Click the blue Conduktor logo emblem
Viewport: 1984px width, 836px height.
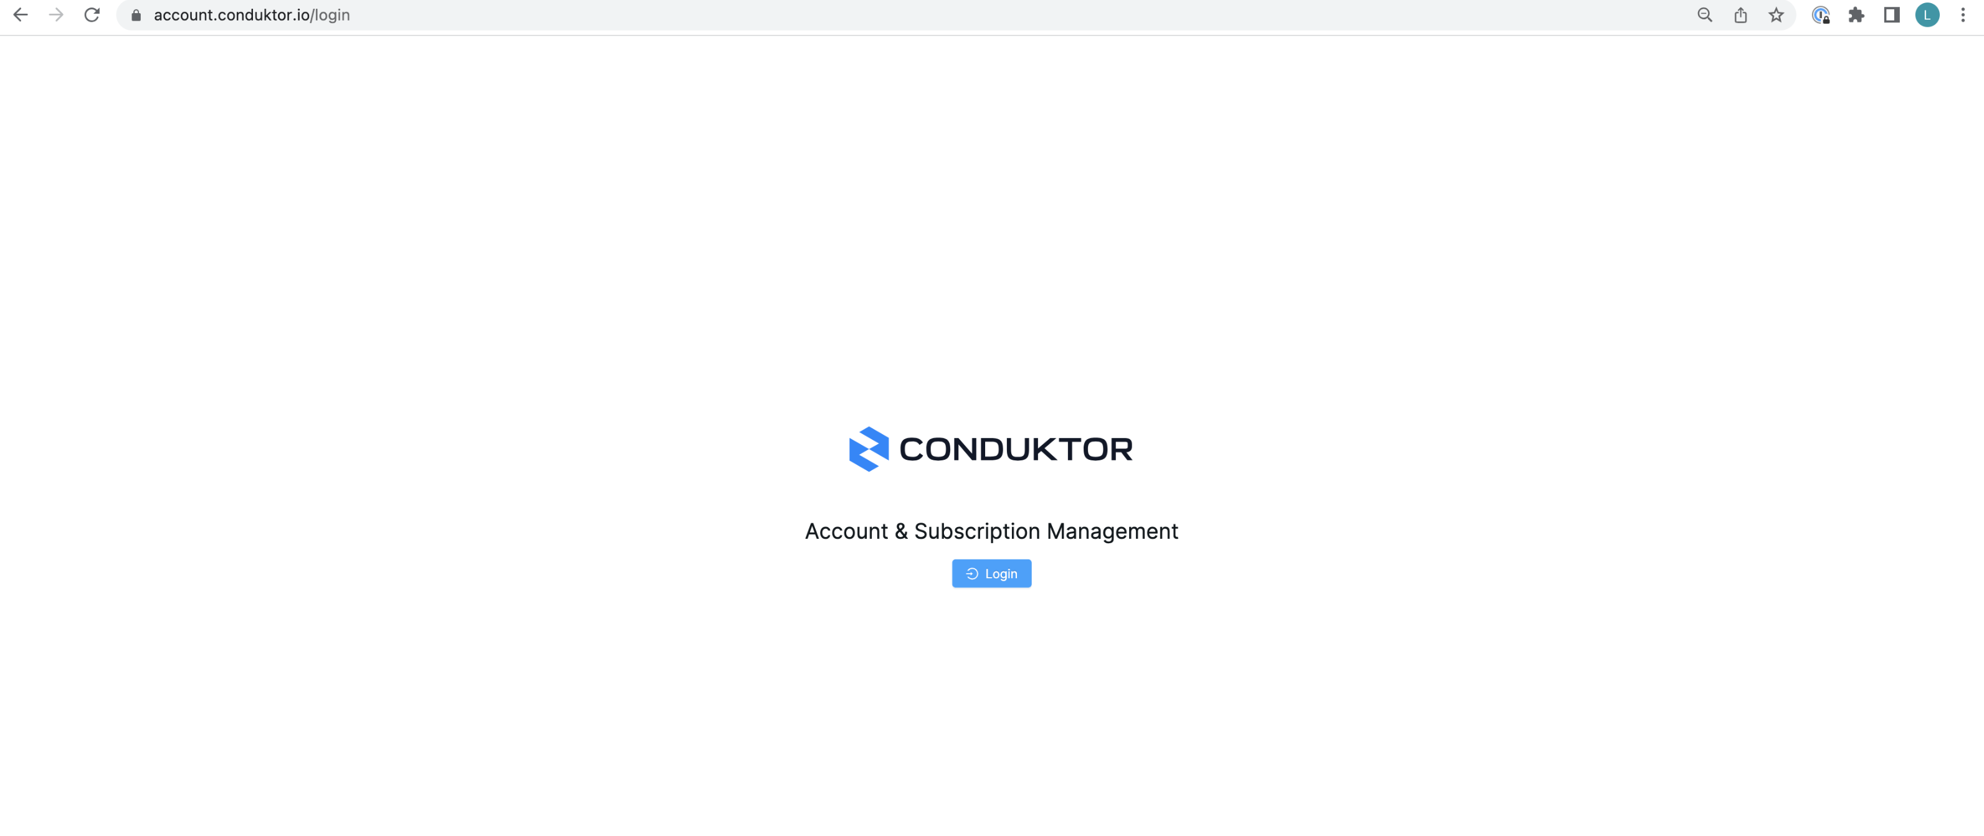pos(869,449)
